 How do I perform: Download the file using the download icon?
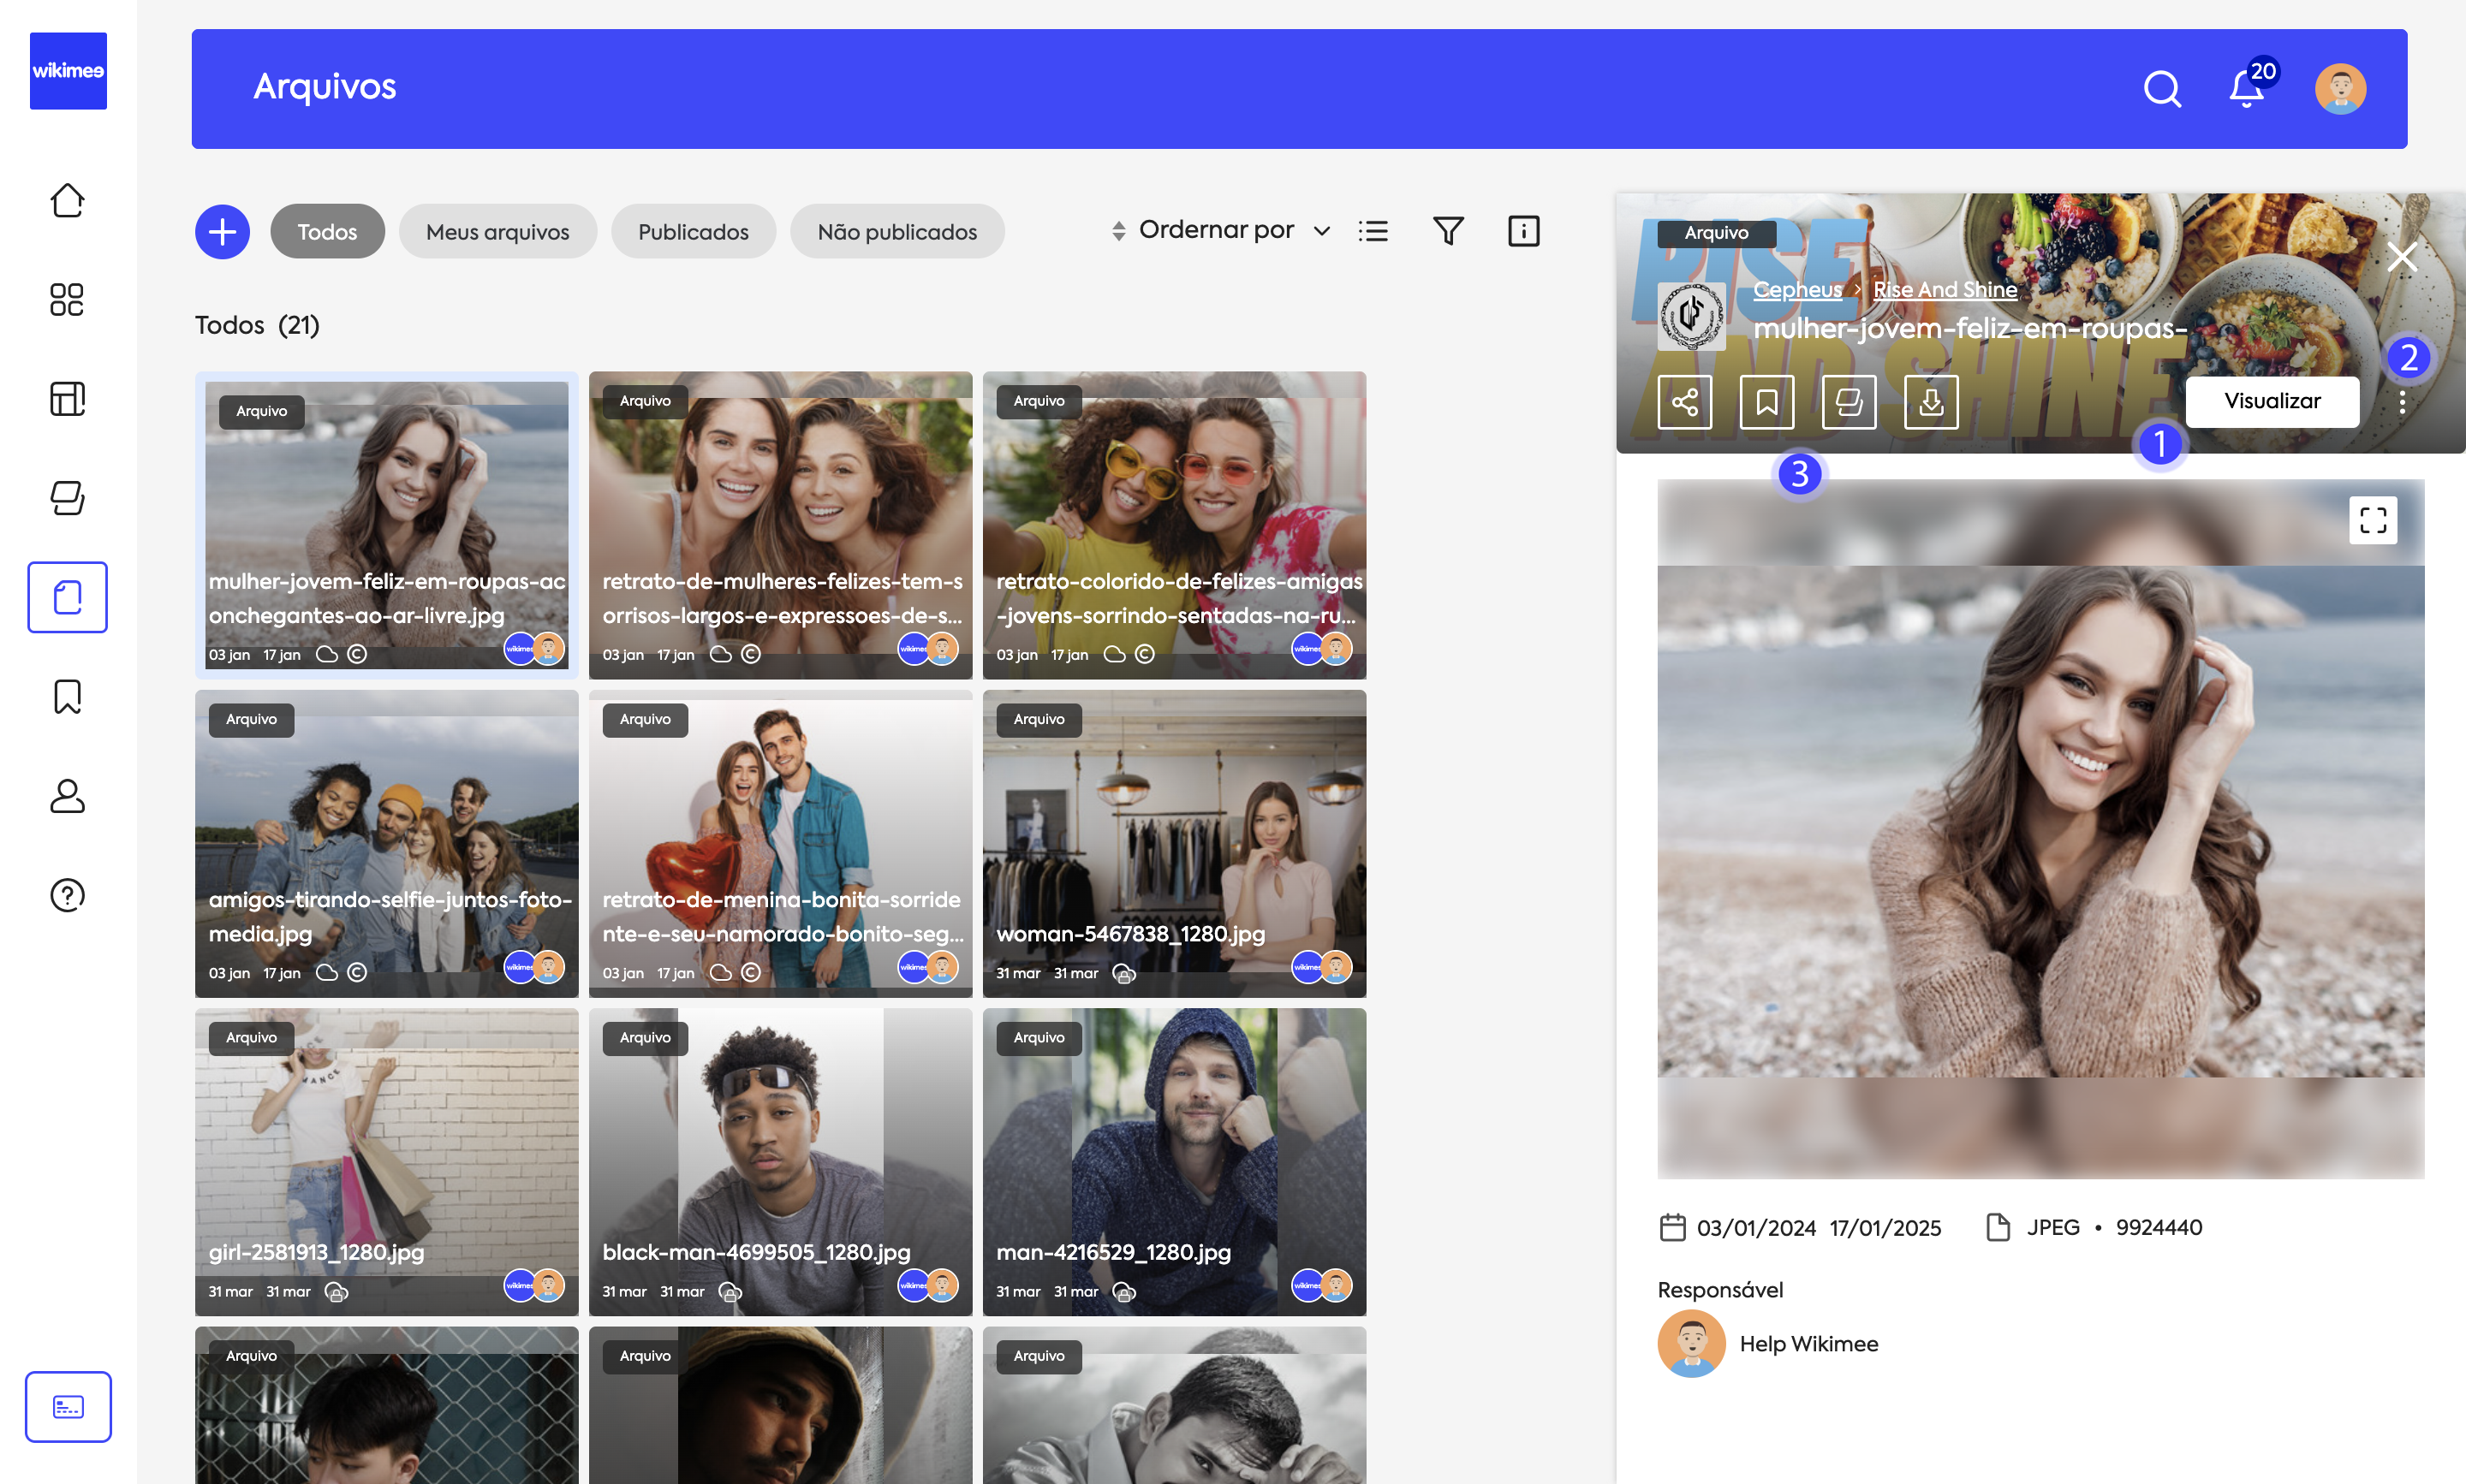[1931, 402]
